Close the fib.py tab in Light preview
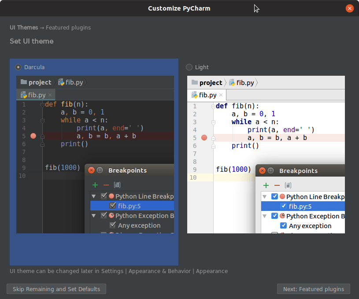The width and height of the screenshot is (359, 299). [221, 95]
